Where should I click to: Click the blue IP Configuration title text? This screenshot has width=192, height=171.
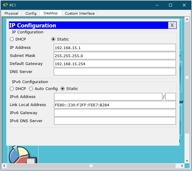pyautogui.click(x=33, y=25)
